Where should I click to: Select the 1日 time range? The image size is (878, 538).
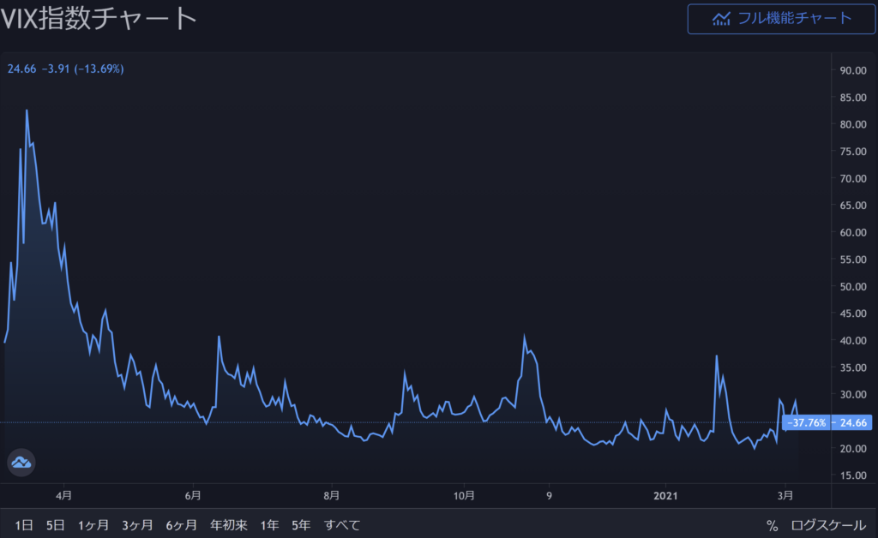point(24,525)
